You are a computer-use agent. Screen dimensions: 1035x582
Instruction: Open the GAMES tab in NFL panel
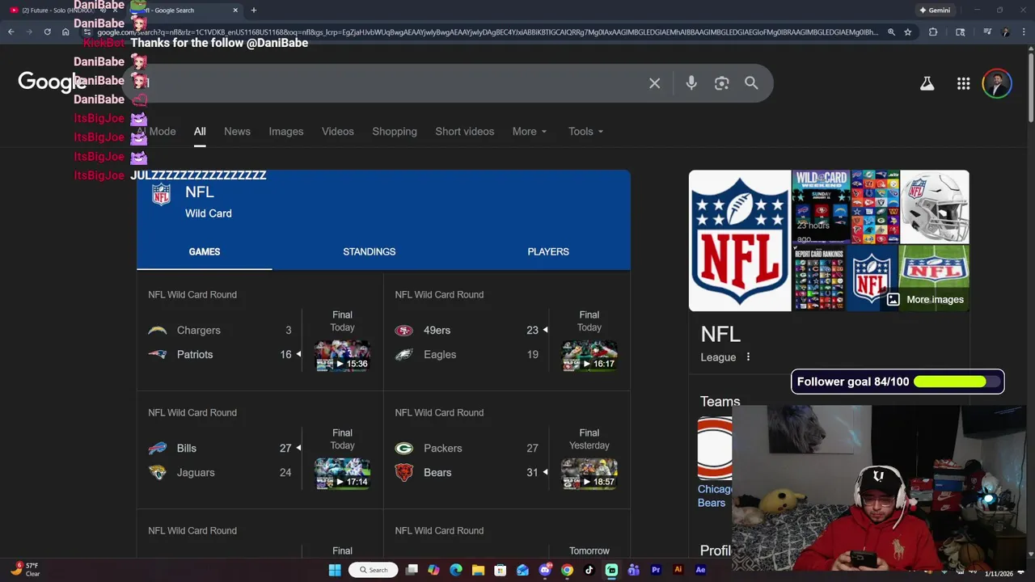tap(205, 251)
